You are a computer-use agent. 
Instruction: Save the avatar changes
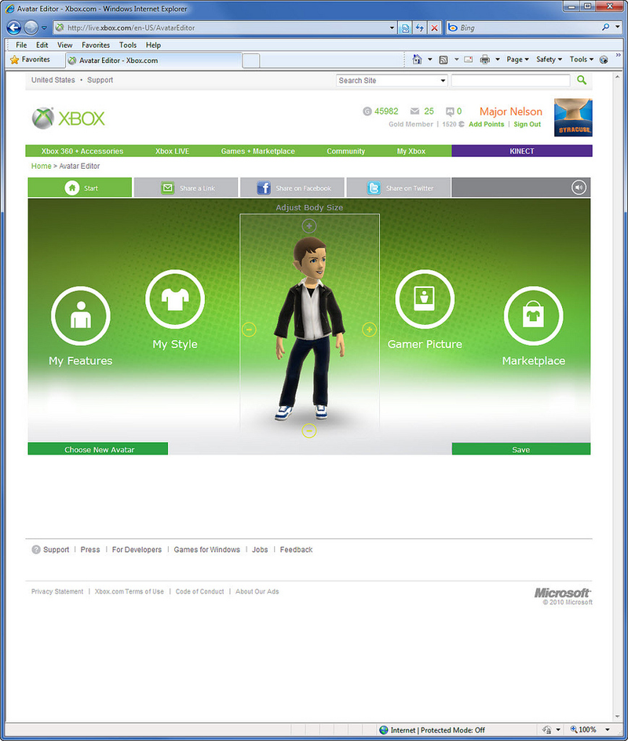pos(520,449)
